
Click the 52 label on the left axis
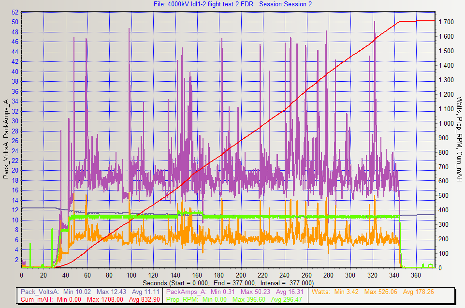(x=15, y=12)
